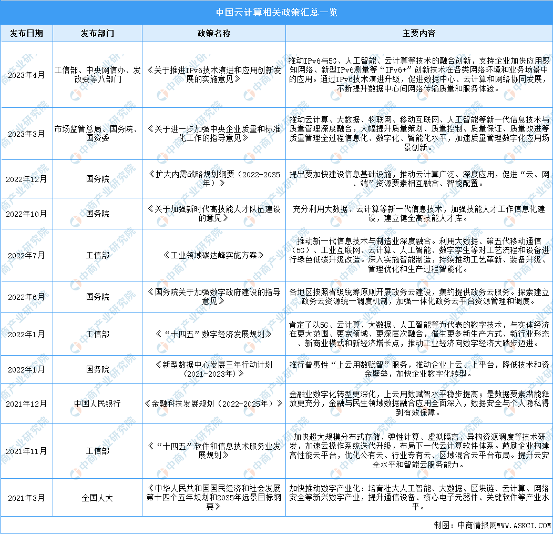Click the 发布部门 column header
Screen dimensions: 553x534
(x=97, y=33)
